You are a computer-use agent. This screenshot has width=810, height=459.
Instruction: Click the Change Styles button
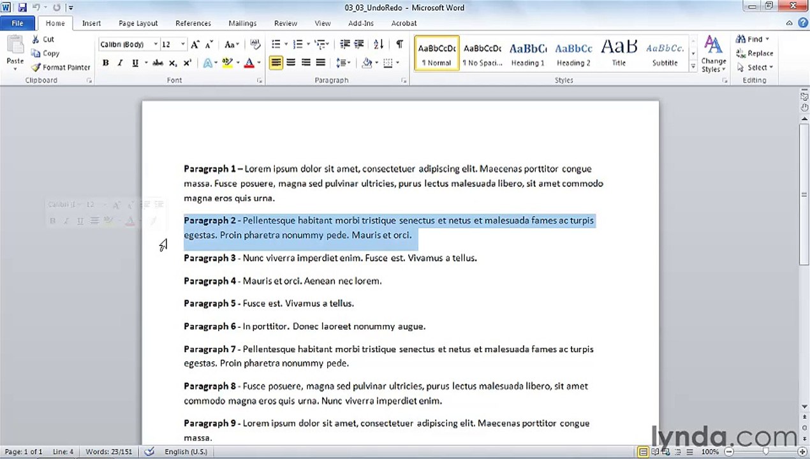(714, 54)
